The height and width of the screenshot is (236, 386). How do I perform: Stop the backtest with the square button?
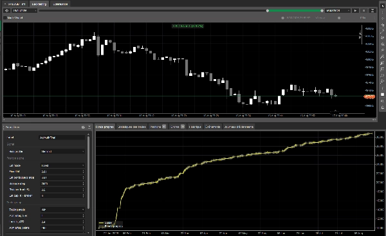(364, 10)
